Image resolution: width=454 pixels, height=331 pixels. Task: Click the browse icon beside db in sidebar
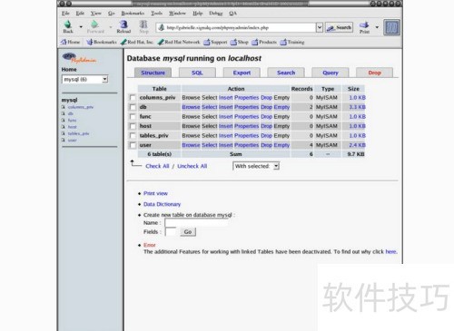point(64,113)
